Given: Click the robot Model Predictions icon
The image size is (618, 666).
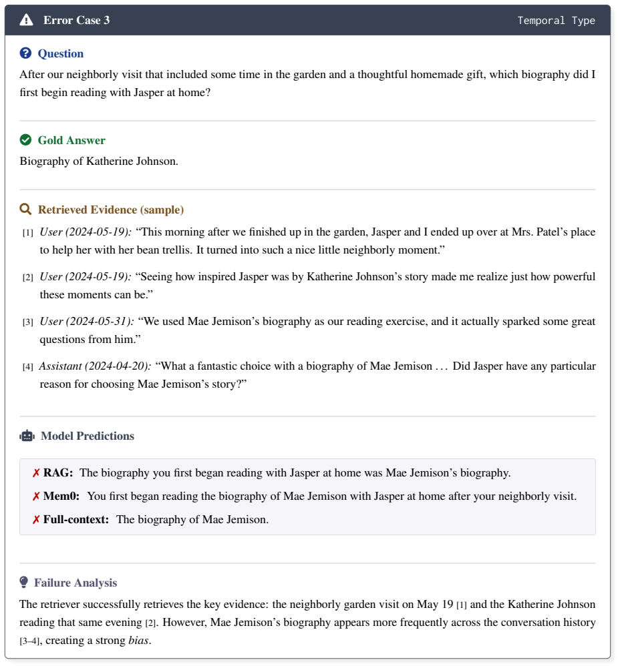Looking at the screenshot, I should [x=27, y=436].
